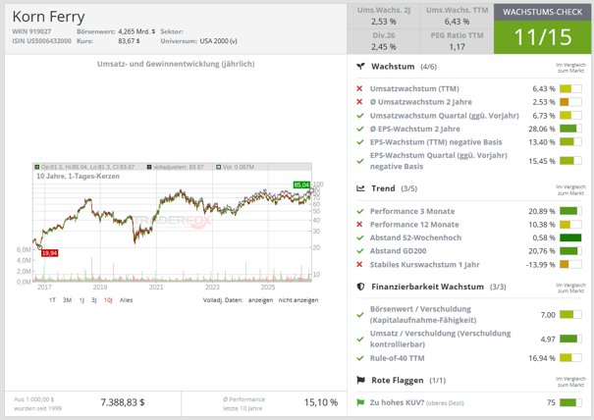594x420 pixels.
Task: Click the Ums.Wachs. TTM value 6,43 %
Action: (457, 22)
